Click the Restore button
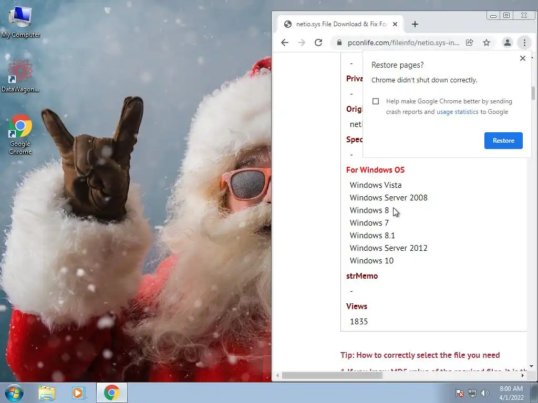The width and height of the screenshot is (538, 403). pos(503,141)
